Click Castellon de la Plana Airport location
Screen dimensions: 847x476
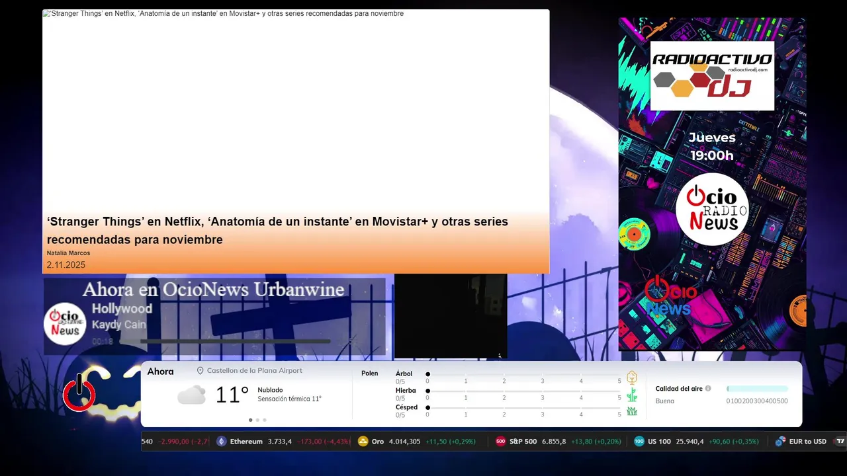[255, 371]
